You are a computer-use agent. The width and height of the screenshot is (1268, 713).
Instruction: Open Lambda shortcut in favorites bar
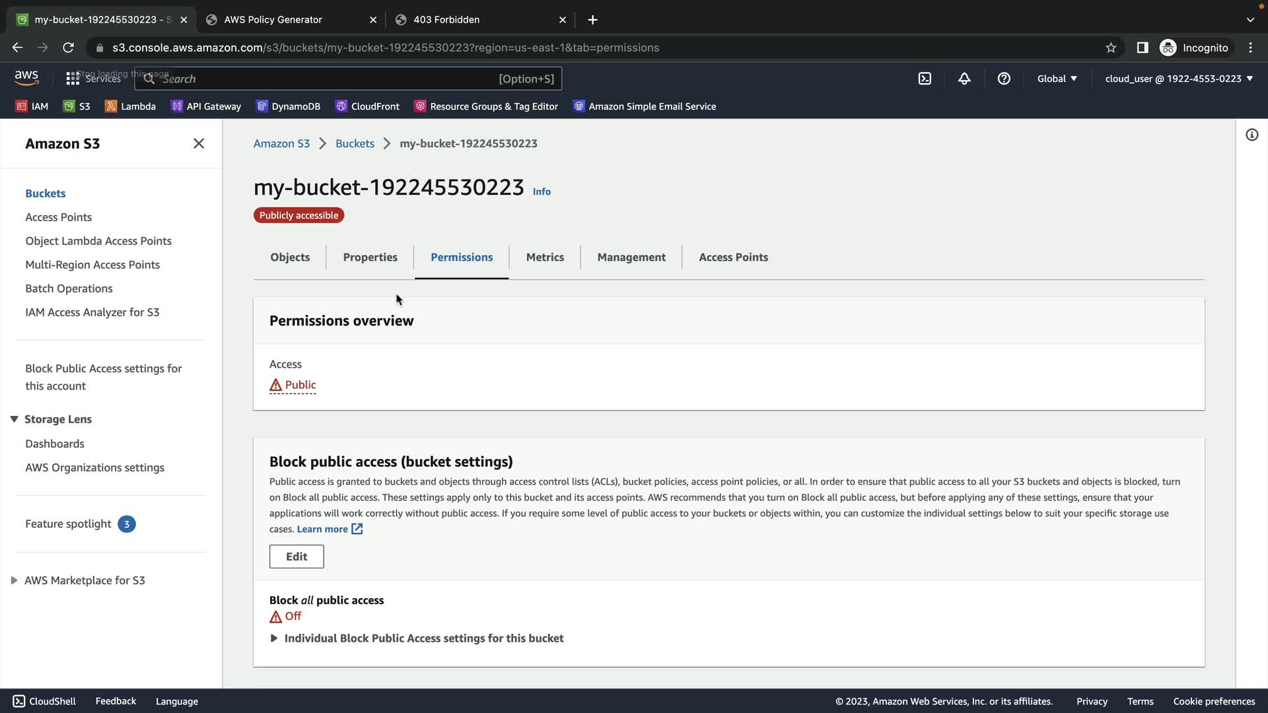(x=130, y=106)
